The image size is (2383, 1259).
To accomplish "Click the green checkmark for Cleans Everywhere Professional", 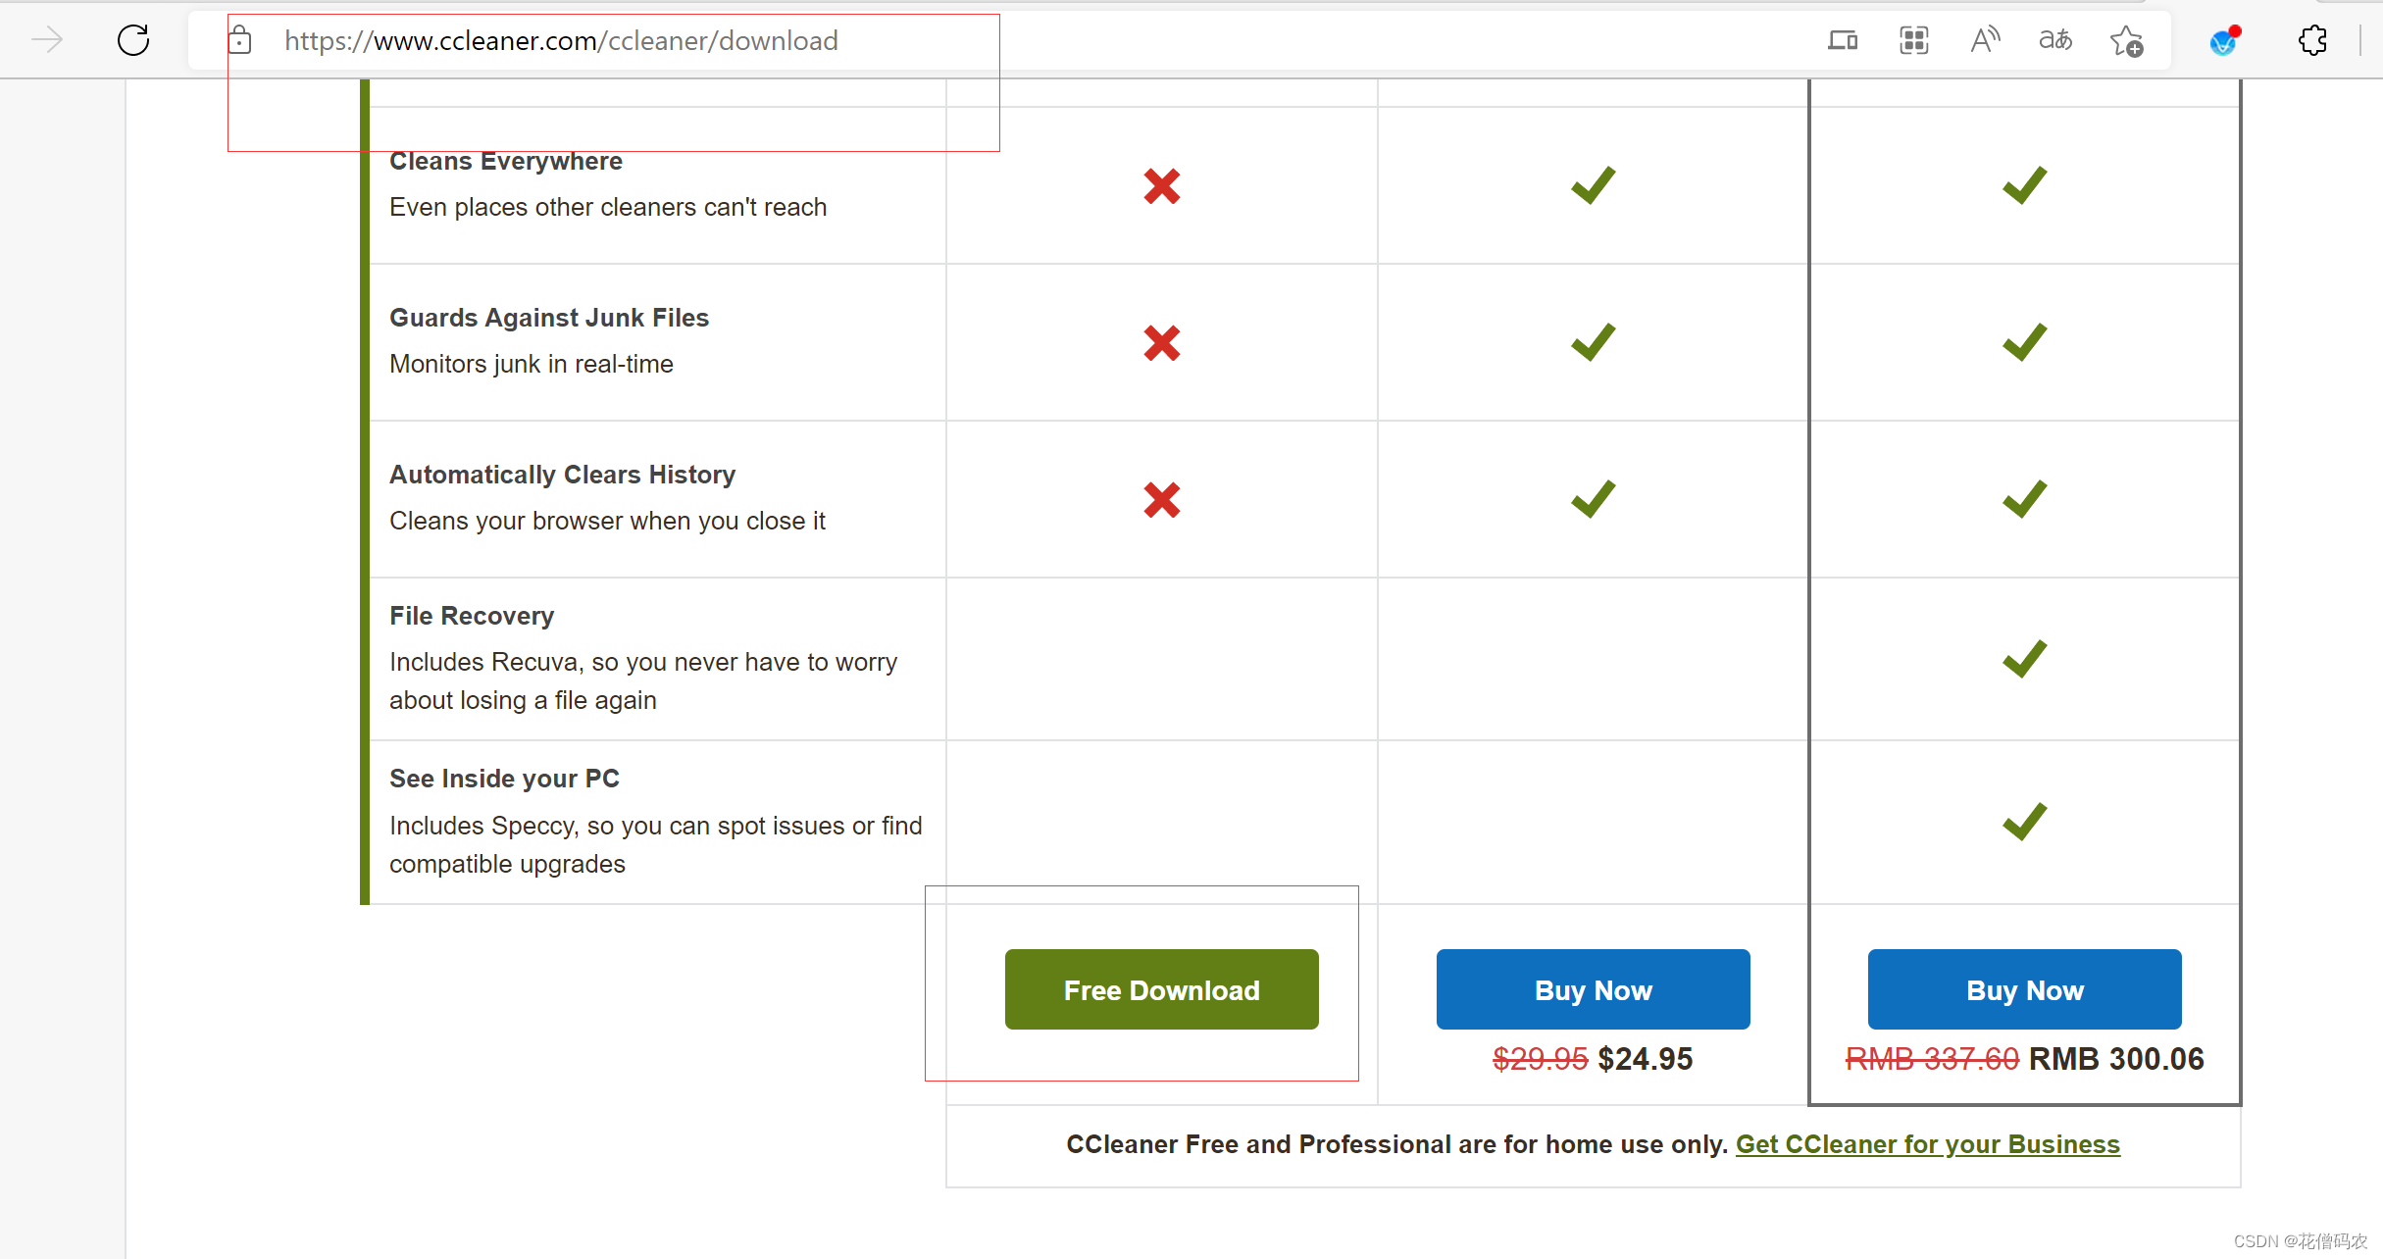I will [x=1592, y=184].
